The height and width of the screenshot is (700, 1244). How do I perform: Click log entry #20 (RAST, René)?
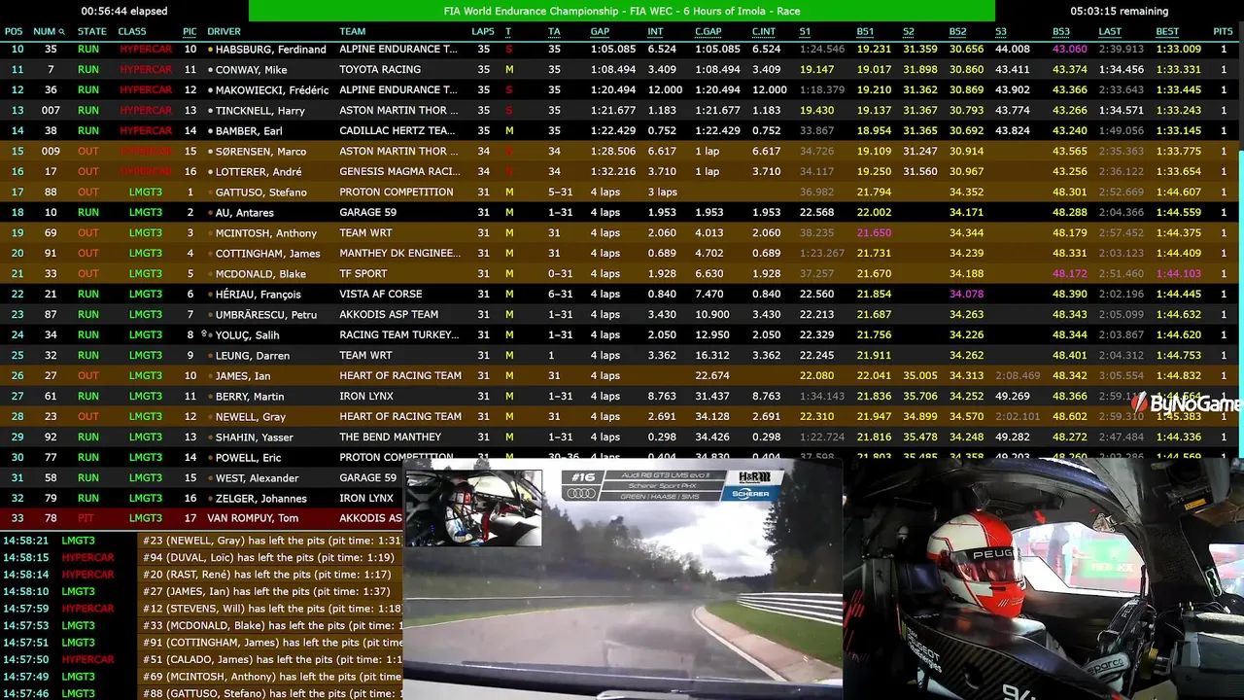tap(268, 575)
